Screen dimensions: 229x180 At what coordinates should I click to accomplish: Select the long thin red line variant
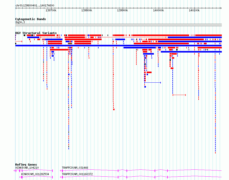tap(133, 37)
